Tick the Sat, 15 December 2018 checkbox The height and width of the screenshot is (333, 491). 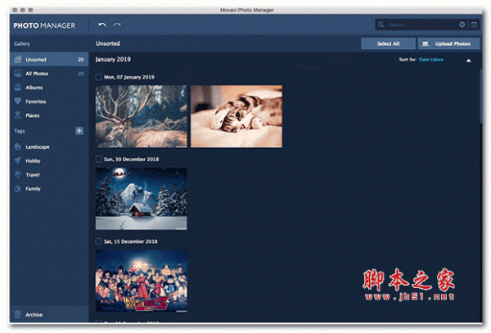pos(99,241)
